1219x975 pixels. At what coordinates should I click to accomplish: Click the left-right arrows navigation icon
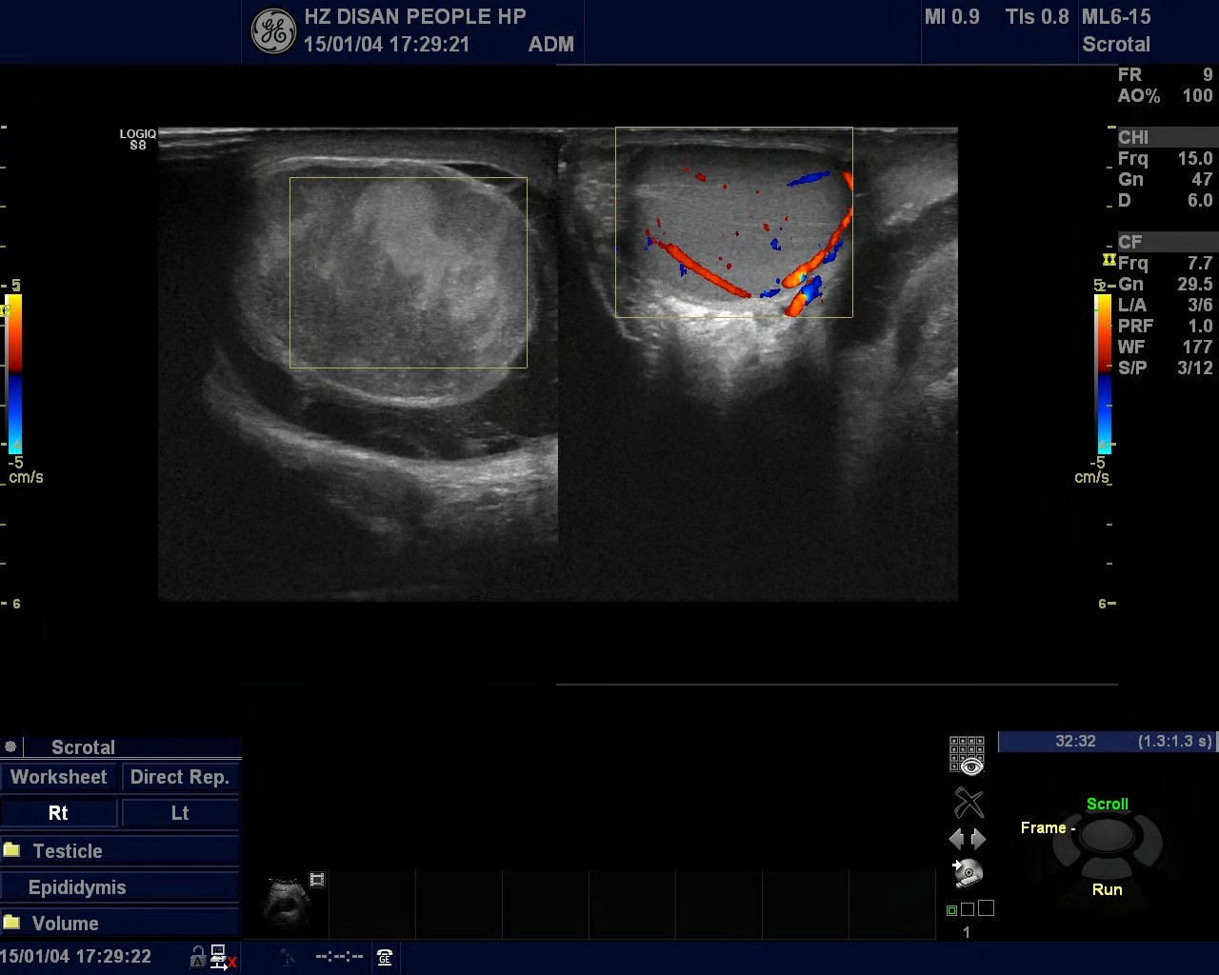[968, 839]
